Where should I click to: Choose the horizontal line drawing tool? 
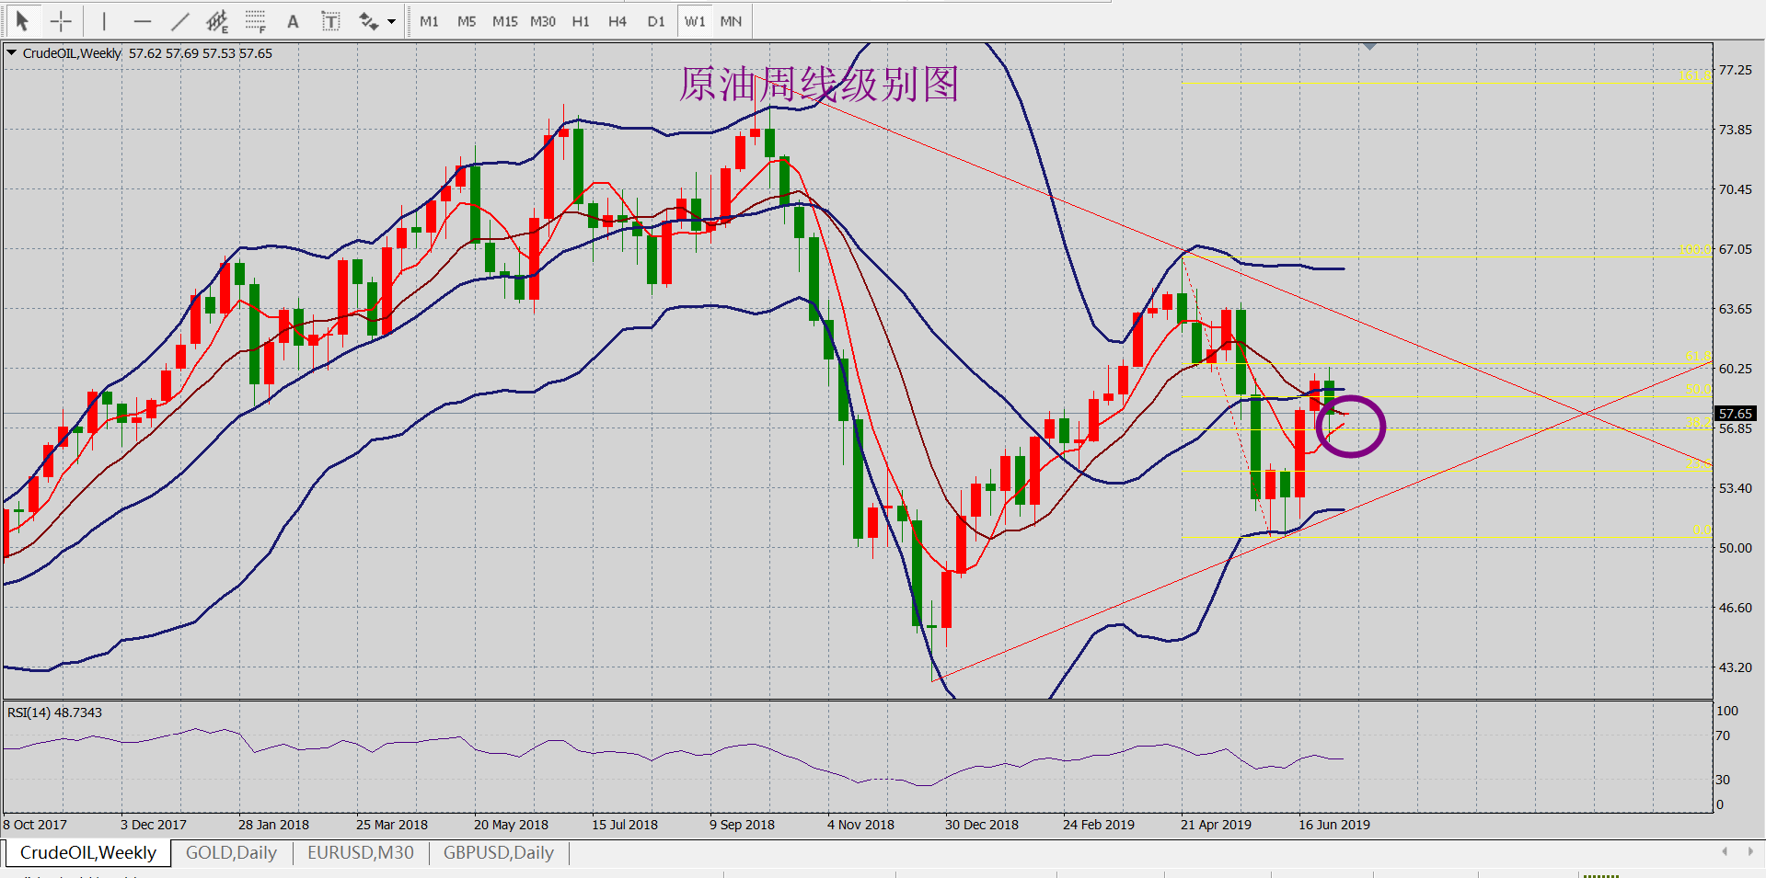point(142,20)
